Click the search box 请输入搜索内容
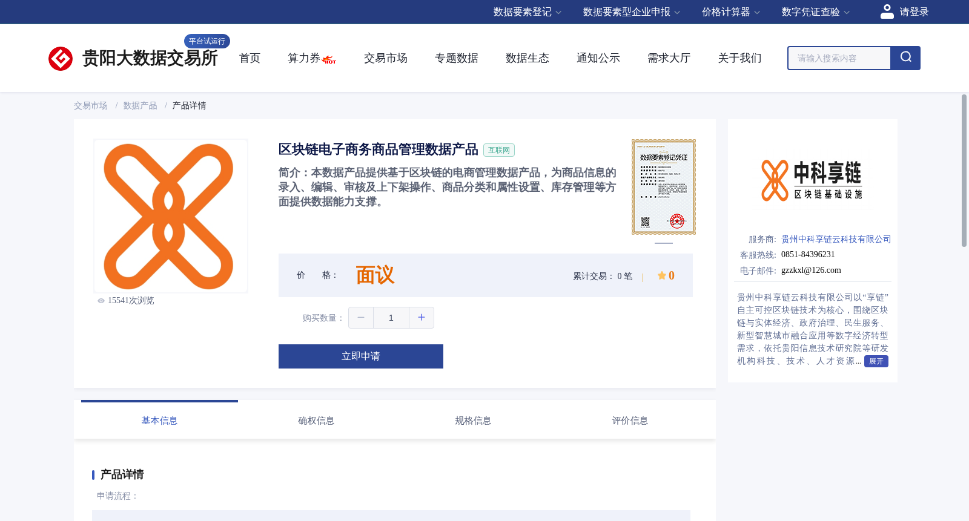 (x=839, y=58)
